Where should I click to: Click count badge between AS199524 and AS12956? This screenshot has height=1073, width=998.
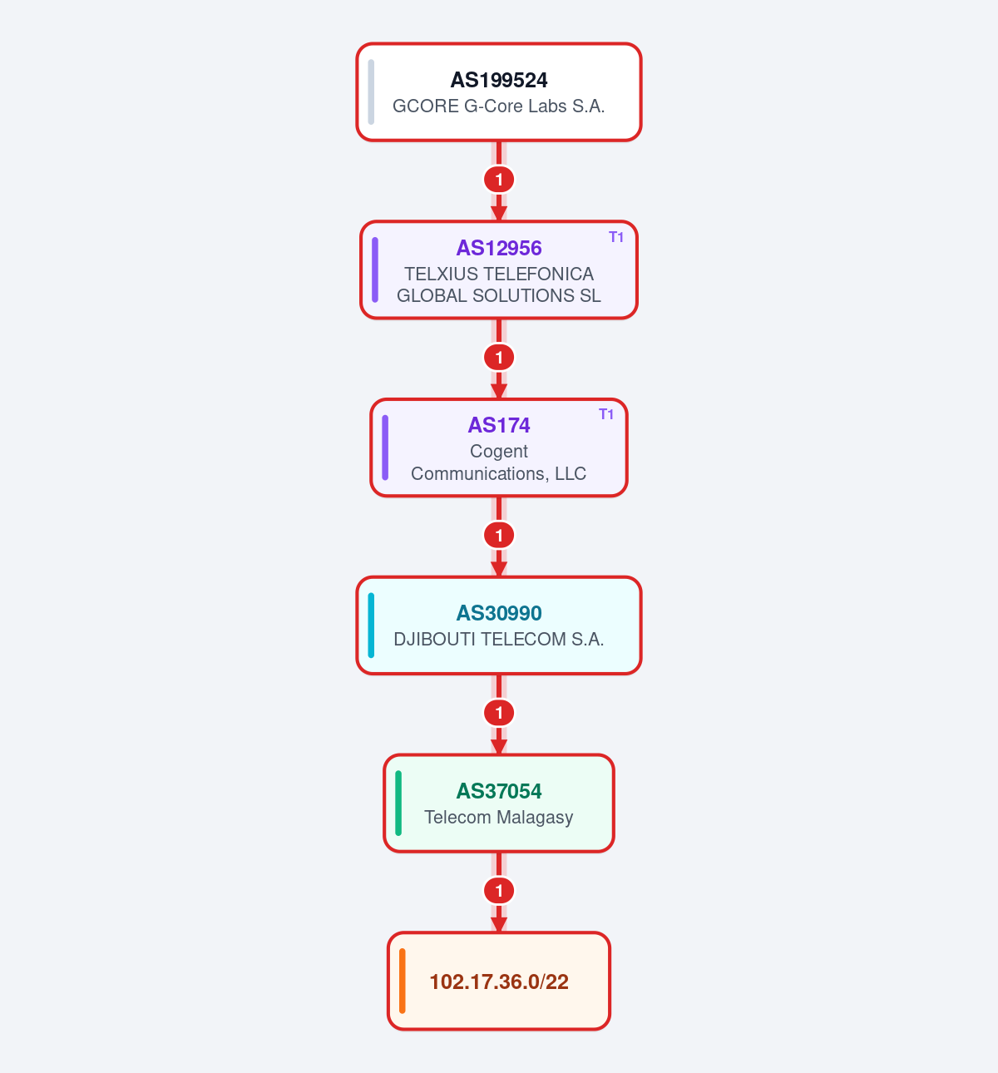(x=499, y=180)
